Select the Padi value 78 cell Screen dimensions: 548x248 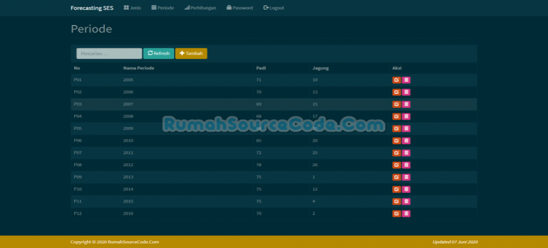pos(281,165)
